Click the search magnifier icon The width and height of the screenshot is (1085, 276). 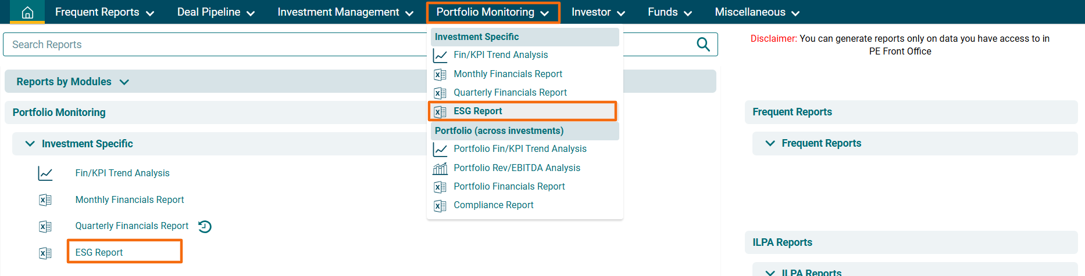coord(703,45)
